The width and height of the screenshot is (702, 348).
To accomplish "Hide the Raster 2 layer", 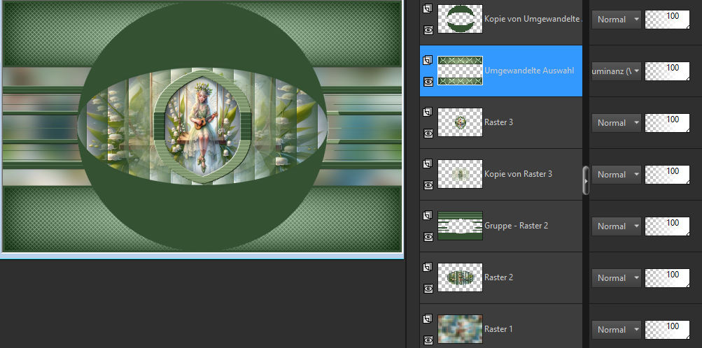I will click(x=428, y=289).
